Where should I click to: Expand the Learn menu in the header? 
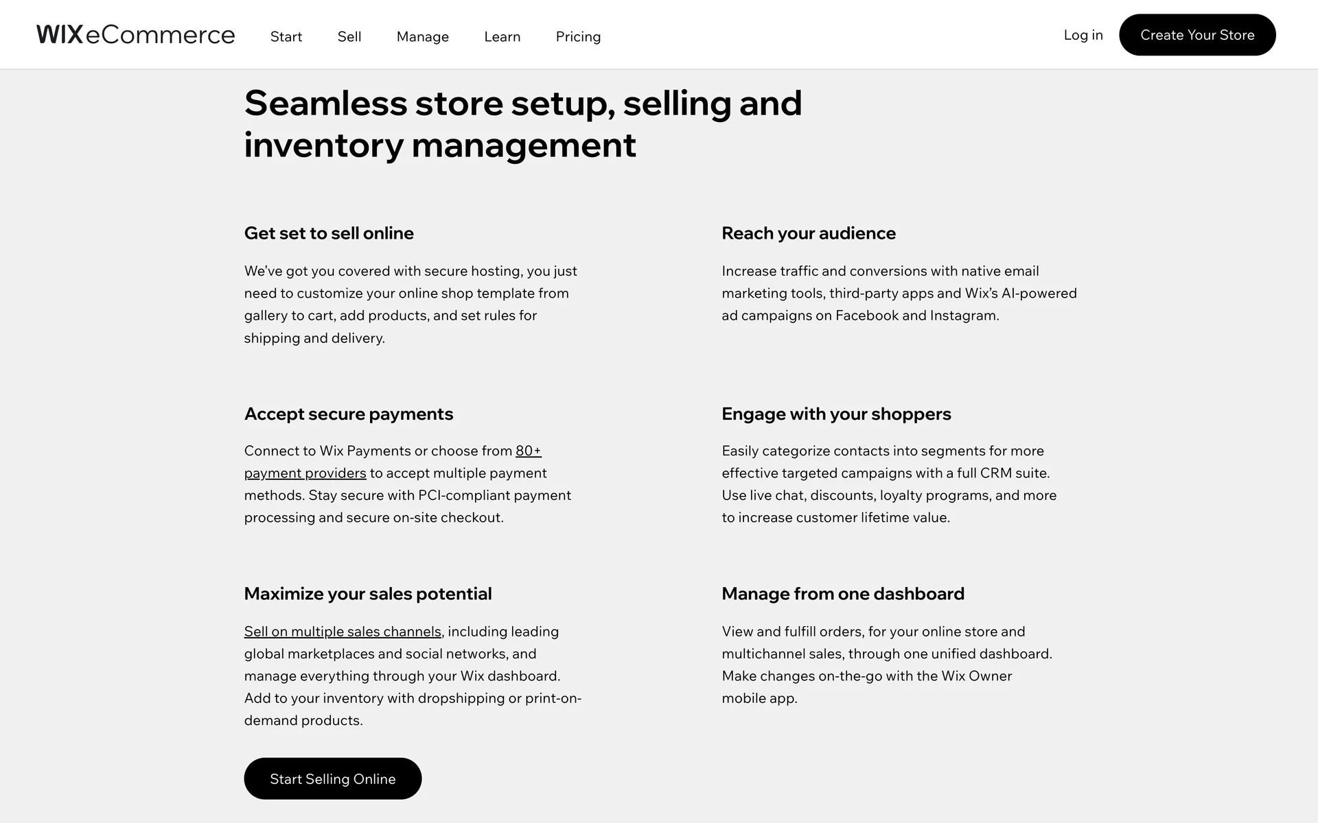tap(502, 36)
